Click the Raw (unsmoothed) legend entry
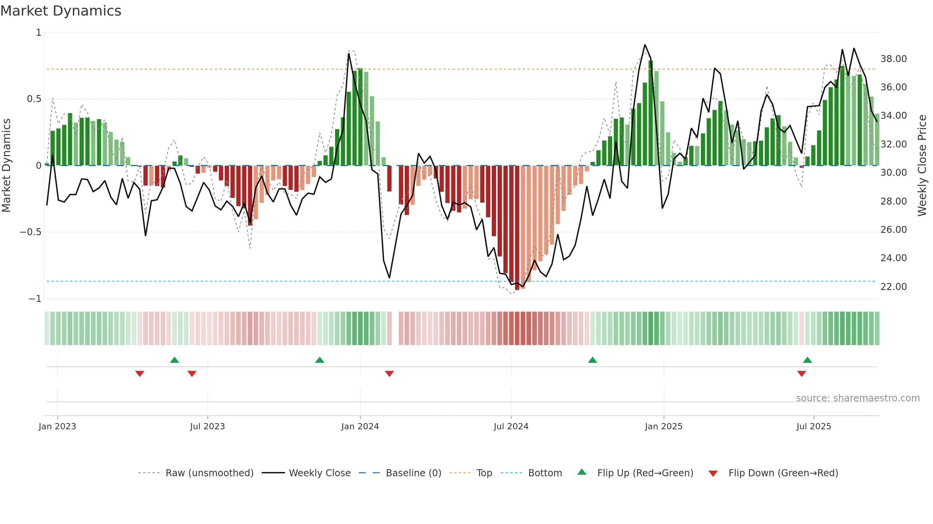Screen dimensions: 933x524 [196, 473]
